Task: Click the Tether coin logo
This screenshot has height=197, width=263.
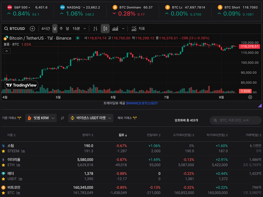Action: tap(3, 174)
